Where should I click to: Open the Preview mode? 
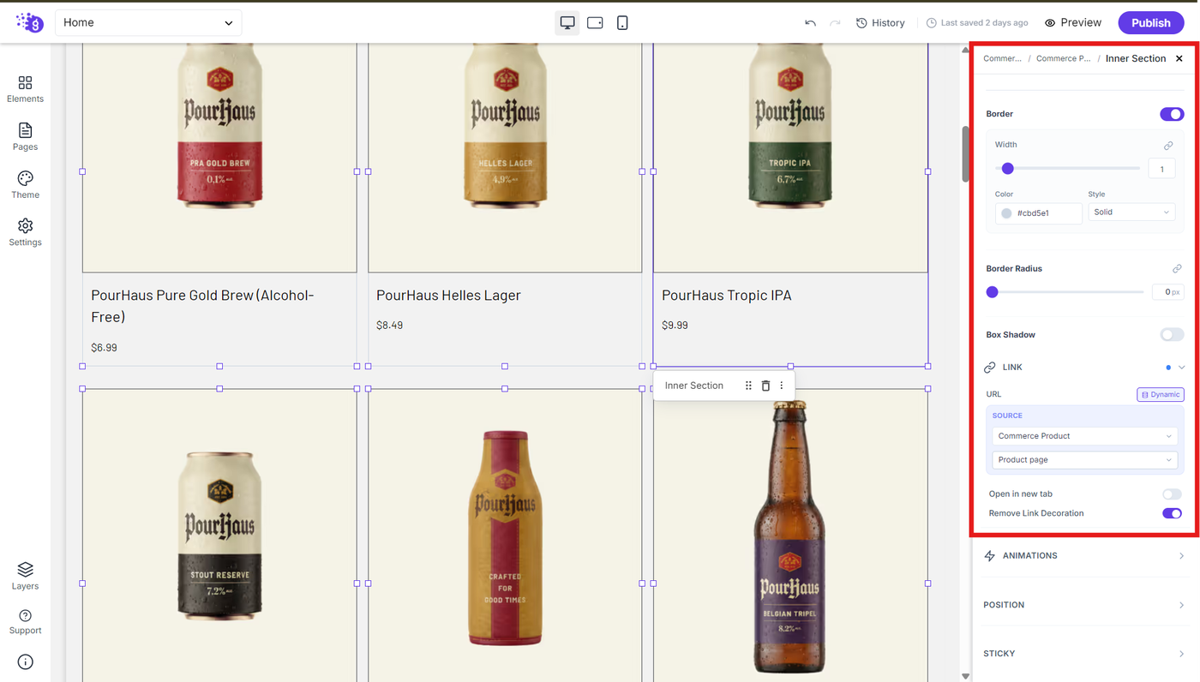coord(1073,23)
